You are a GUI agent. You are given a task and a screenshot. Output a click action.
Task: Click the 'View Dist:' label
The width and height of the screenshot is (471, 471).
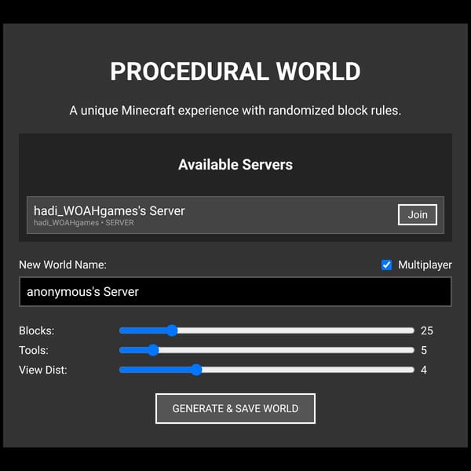43,370
